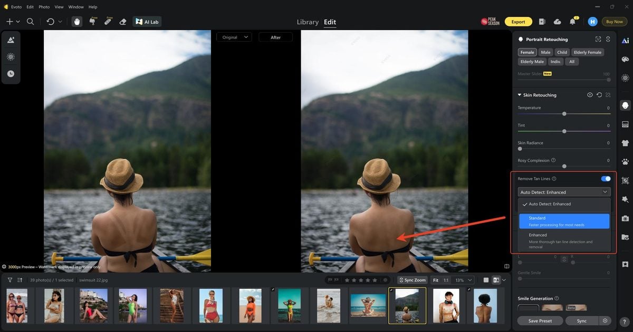Open the history clock icon on left panel

pyautogui.click(x=11, y=74)
